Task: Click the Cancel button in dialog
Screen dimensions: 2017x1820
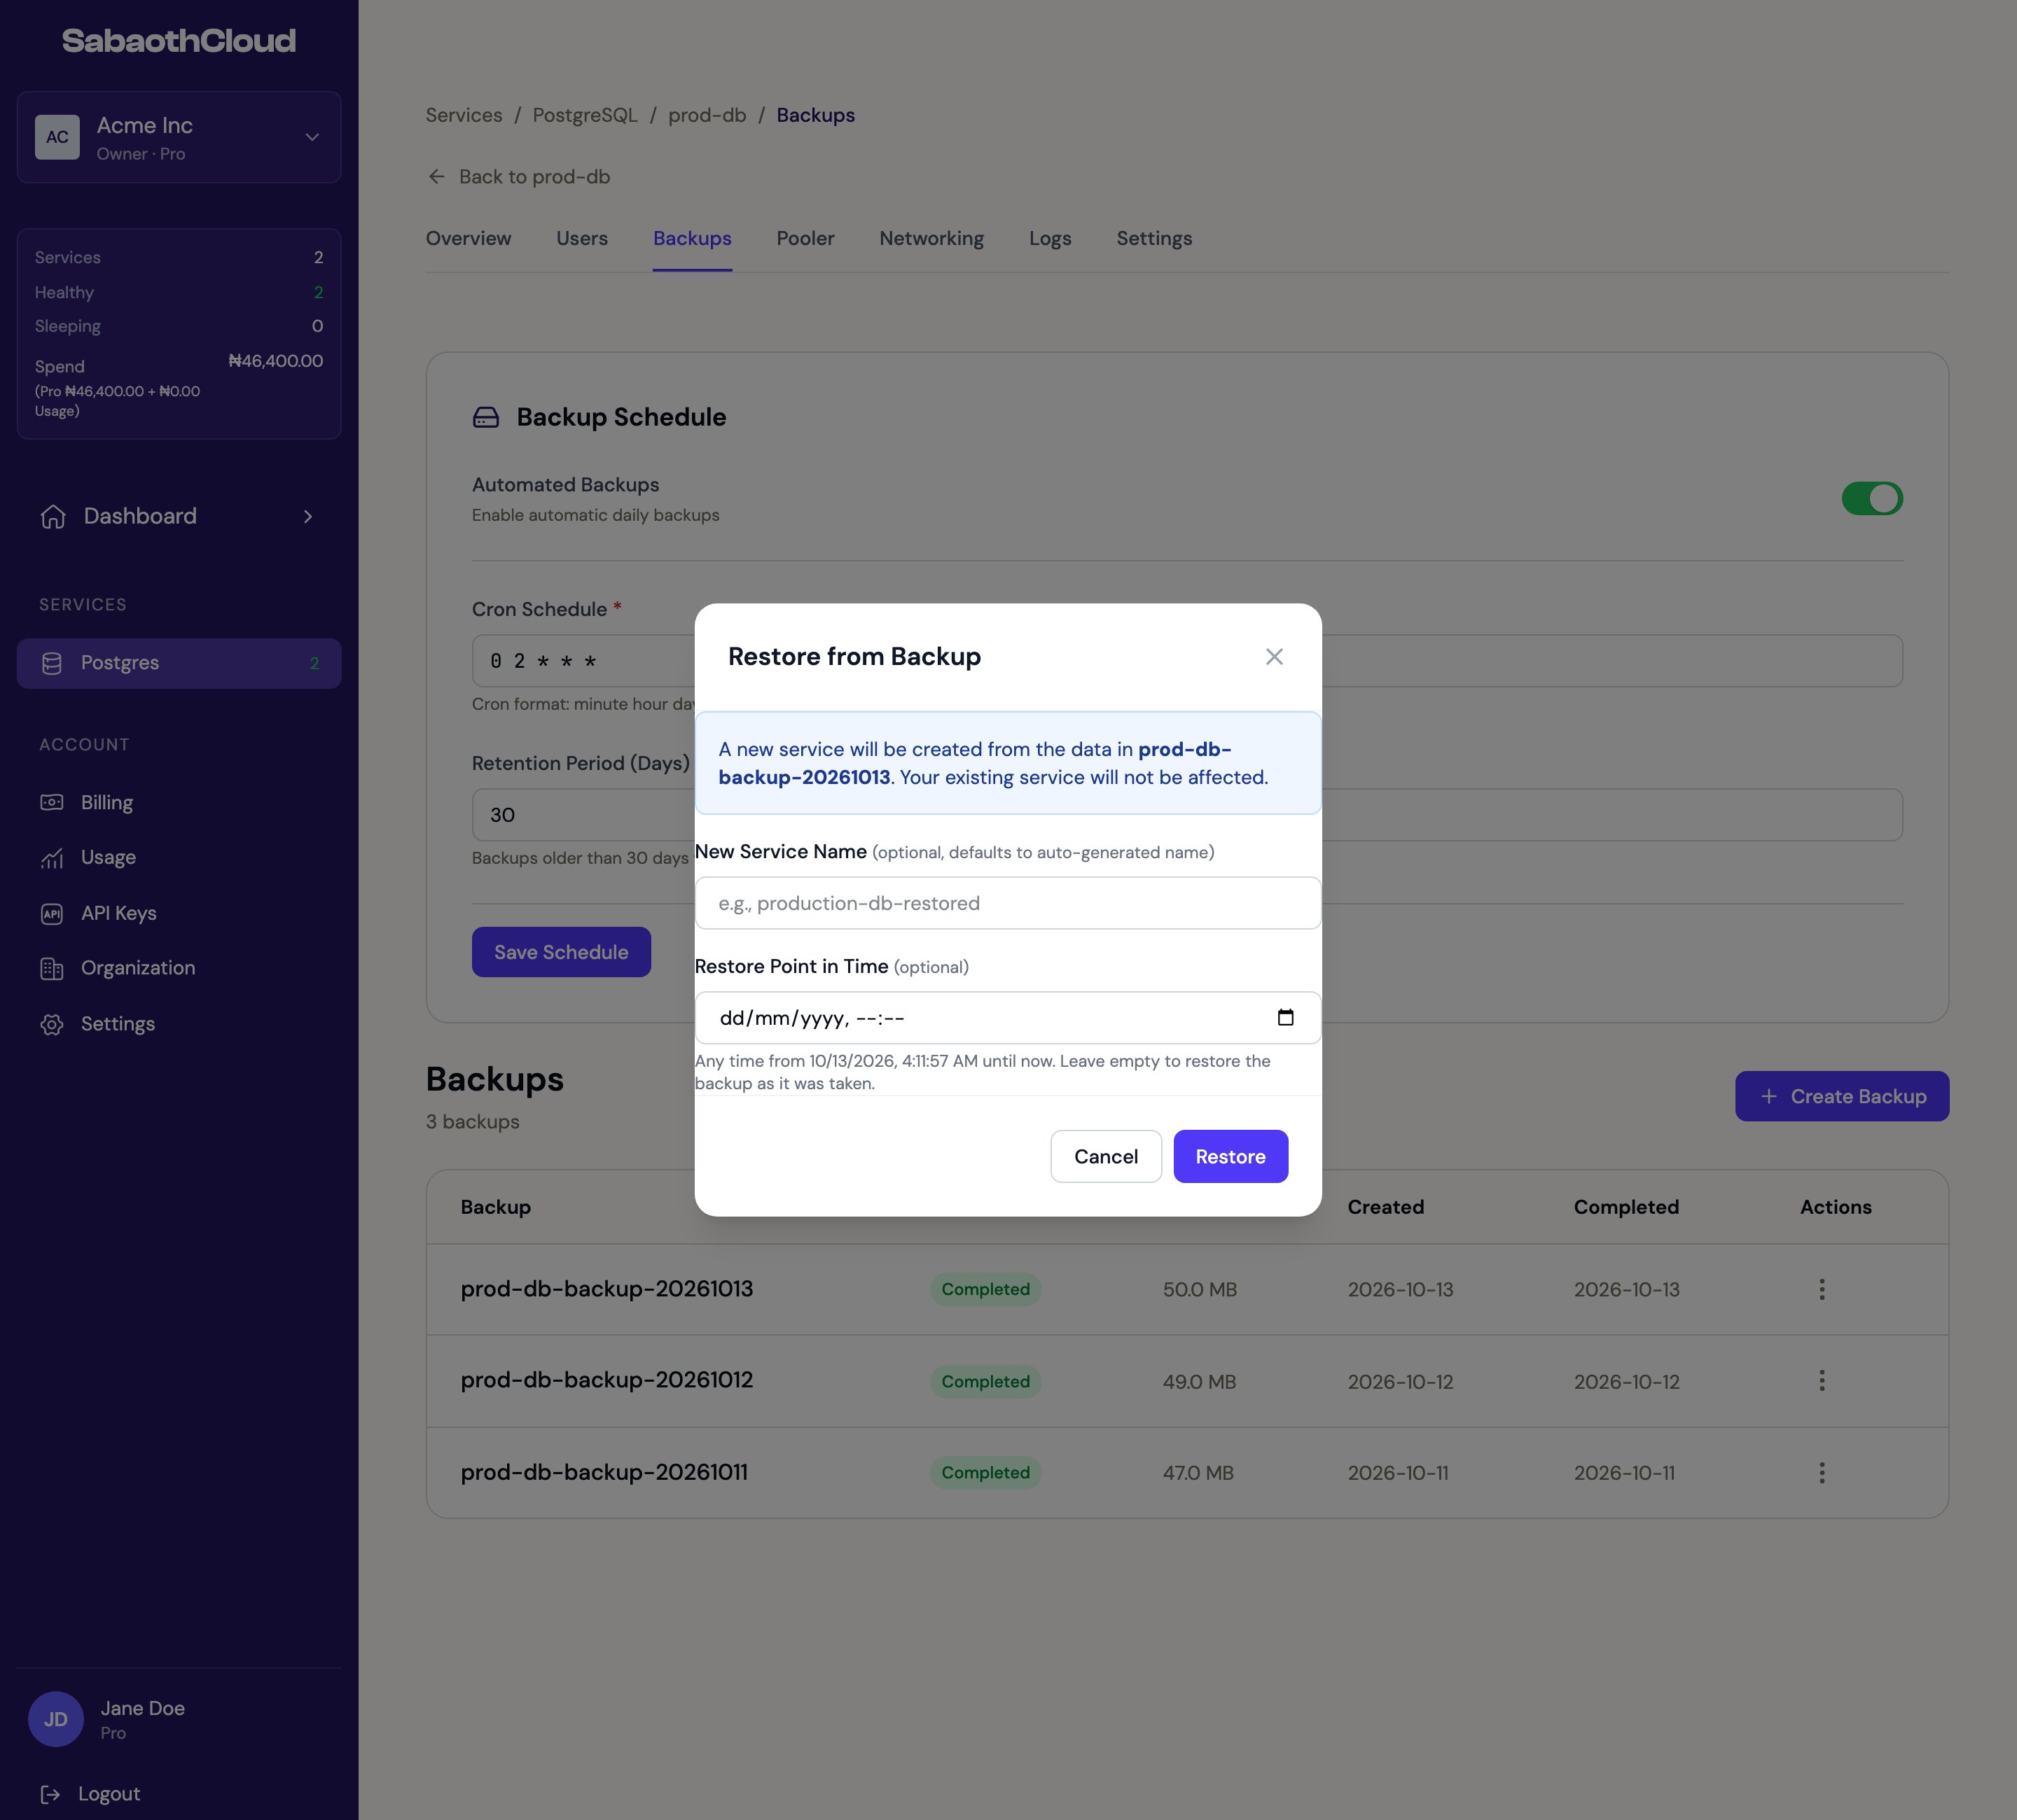Action: [x=1106, y=1156]
